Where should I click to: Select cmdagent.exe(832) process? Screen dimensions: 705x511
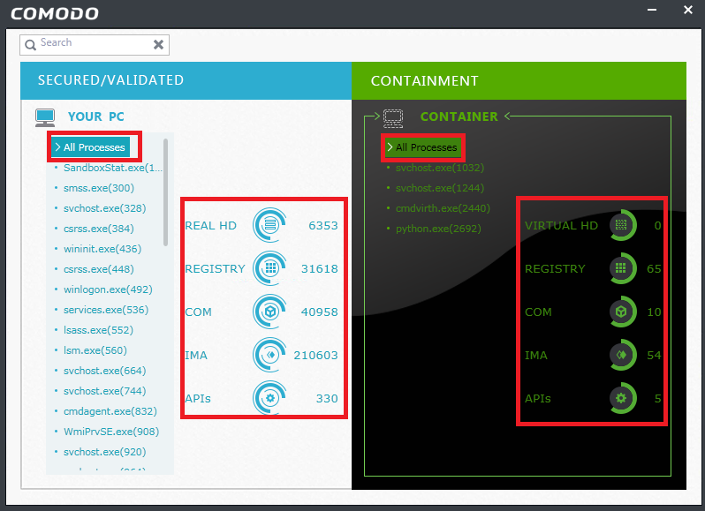[110, 411]
